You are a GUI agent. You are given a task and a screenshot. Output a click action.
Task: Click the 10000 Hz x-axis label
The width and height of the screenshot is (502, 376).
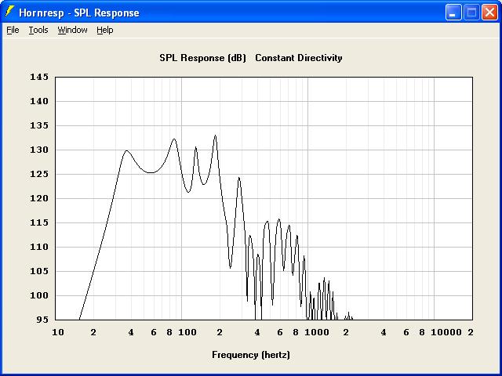click(x=446, y=332)
